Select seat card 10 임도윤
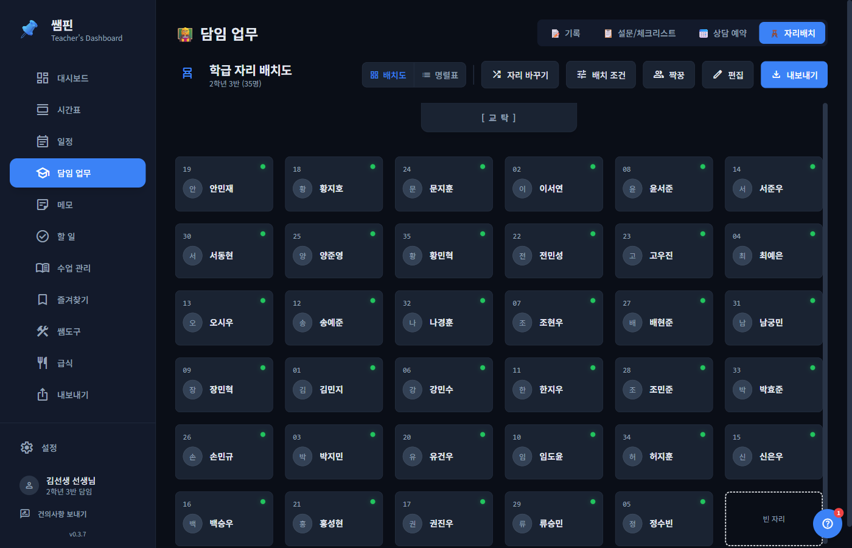Screen dimensions: 852x548 tap(554, 452)
